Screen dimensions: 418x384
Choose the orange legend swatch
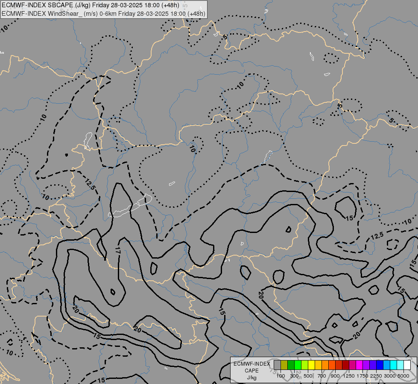coord(325,365)
